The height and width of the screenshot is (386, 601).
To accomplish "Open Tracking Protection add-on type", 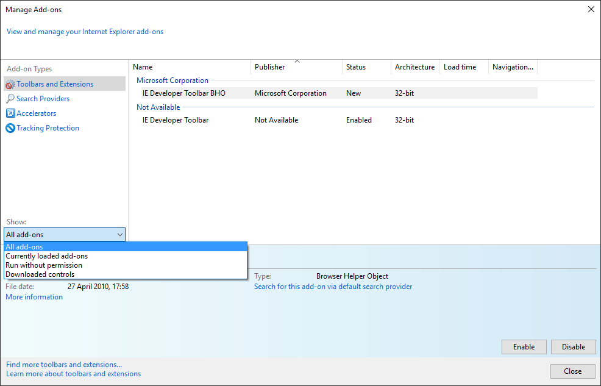I will click(48, 128).
